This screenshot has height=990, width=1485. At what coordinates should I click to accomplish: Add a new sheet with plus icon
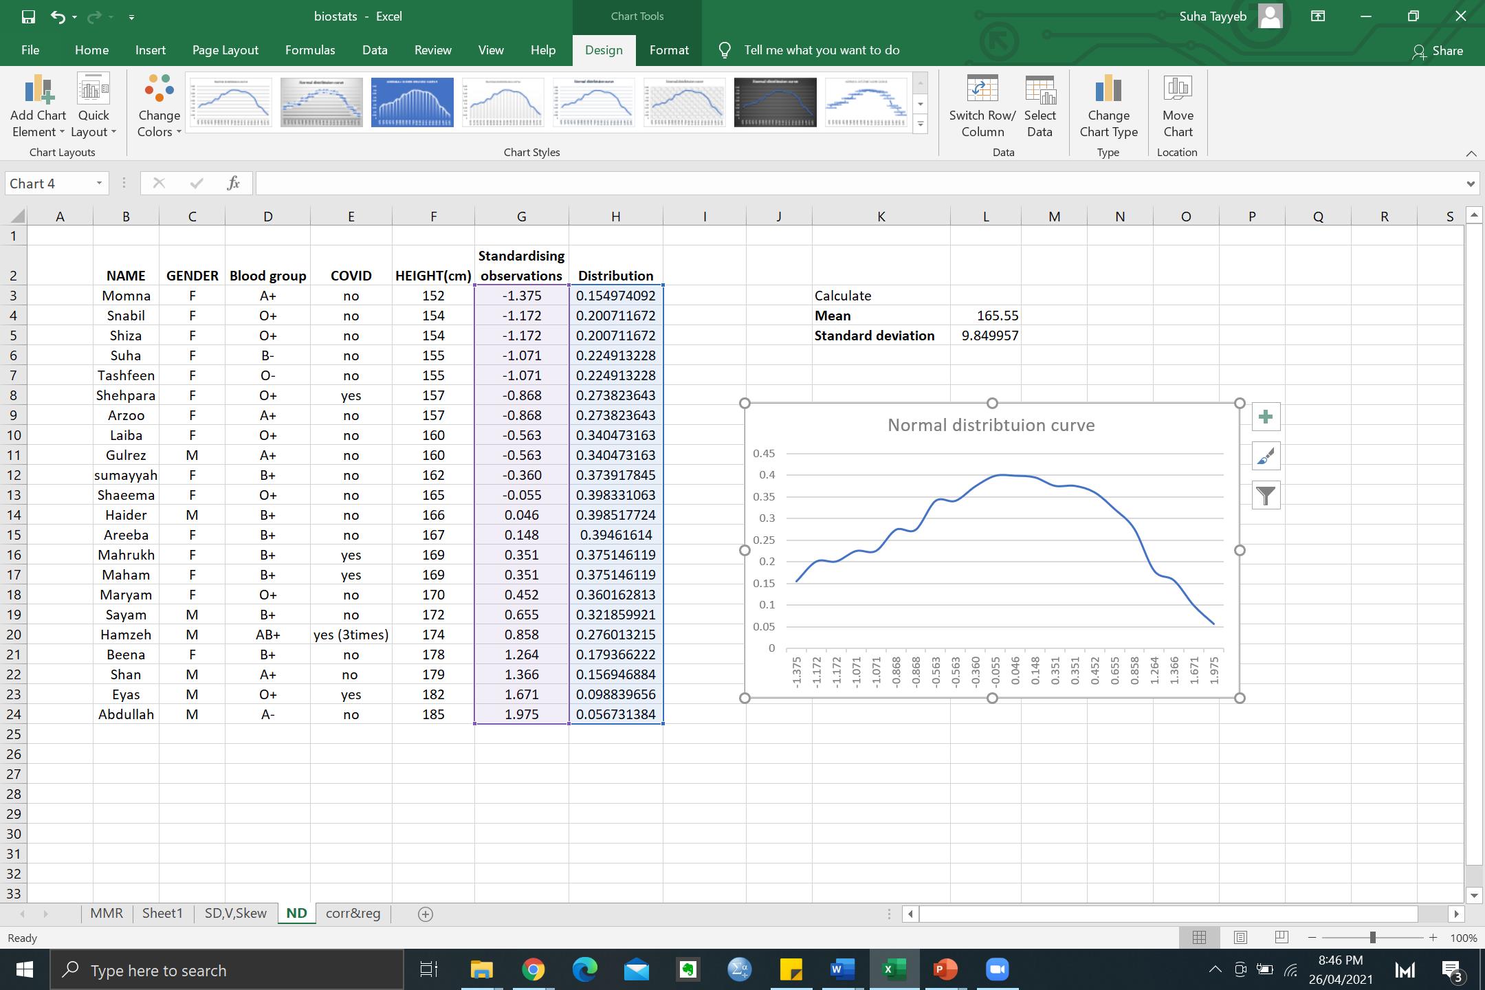click(426, 914)
